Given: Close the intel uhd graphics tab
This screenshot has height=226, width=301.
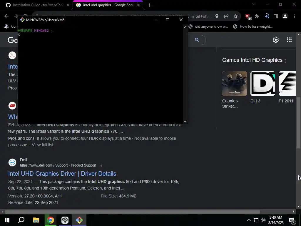Looking at the screenshot, I should (138, 5).
